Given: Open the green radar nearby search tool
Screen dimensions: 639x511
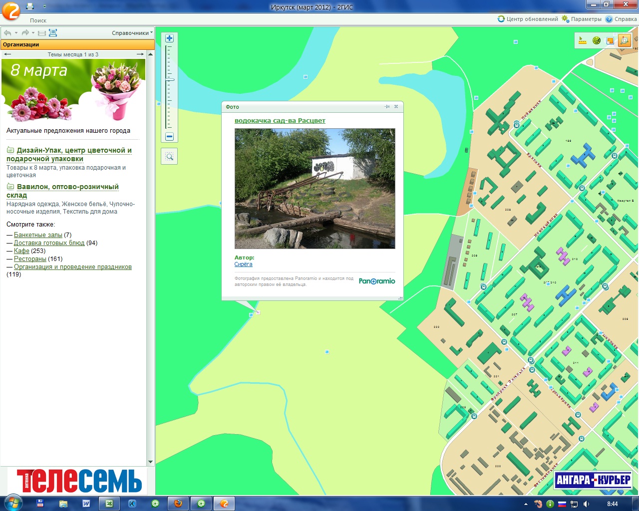Looking at the screenshot, I should (x=596, y=41).
